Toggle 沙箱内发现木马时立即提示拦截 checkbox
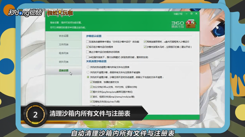Screen dimensions: 245x137 pyautogui.click(x=145, y=47)
